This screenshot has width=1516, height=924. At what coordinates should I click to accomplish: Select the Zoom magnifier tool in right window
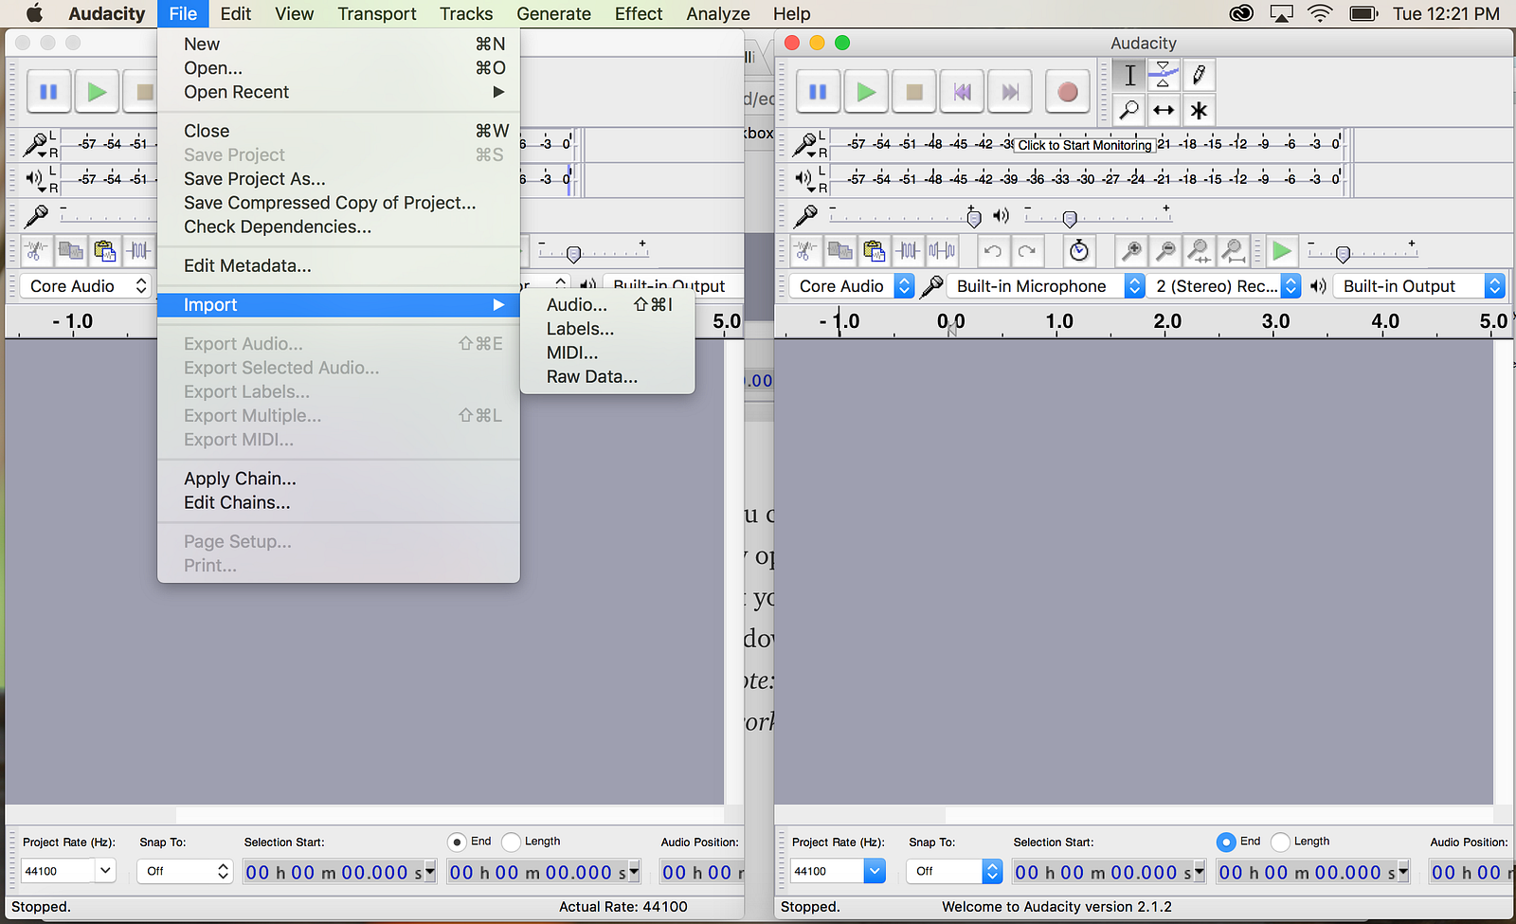pyautogui.click(x=1129, y=110)
